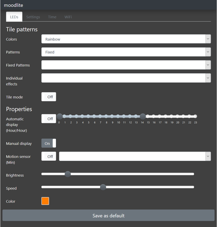Open the Settings tab
Viewport: 217px width, 227px height.
click(33, 17)
